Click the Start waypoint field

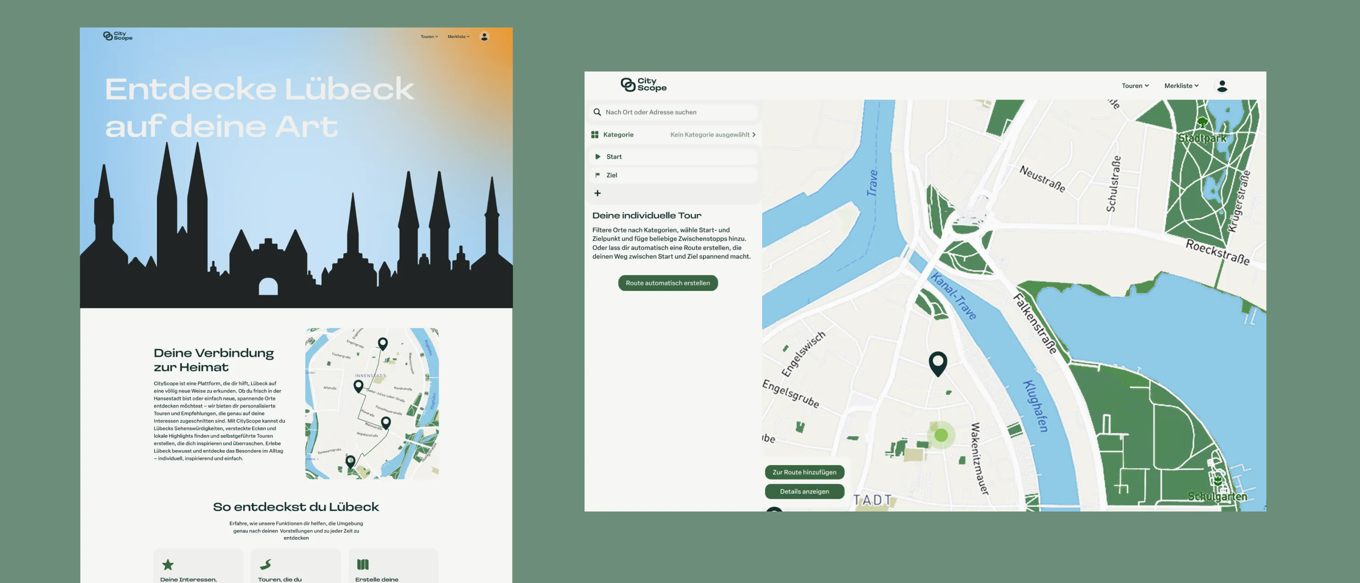pyautogui.click(x=673, y=157)
